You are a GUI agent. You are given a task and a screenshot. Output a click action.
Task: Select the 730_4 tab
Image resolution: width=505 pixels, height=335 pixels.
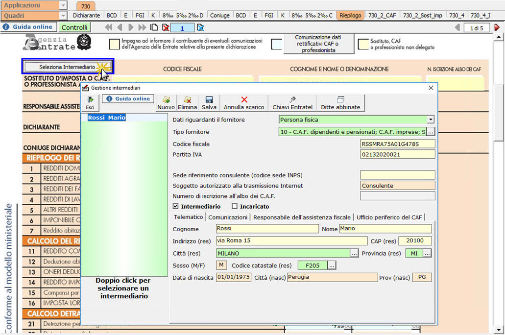457,15
